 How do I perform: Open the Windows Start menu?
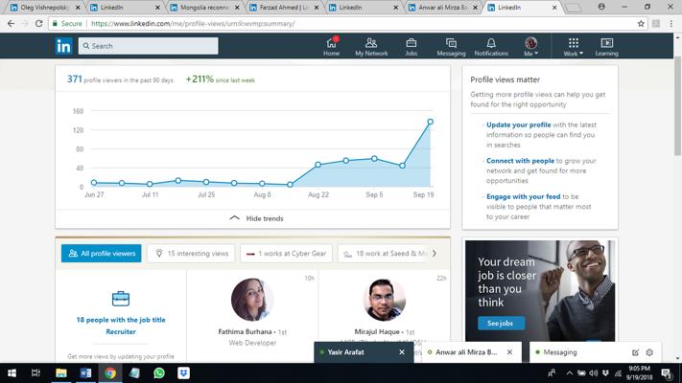12,373
